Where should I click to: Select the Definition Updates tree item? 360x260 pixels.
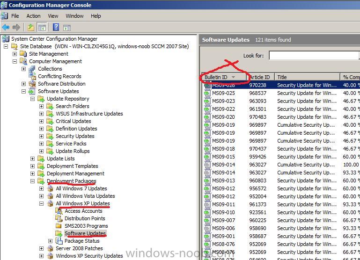(x=76, y=129)
